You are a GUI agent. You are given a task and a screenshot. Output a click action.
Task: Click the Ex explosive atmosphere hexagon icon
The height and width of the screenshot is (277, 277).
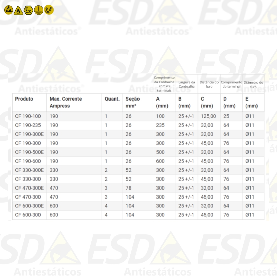pyautogui.click(x=28, y=10)
